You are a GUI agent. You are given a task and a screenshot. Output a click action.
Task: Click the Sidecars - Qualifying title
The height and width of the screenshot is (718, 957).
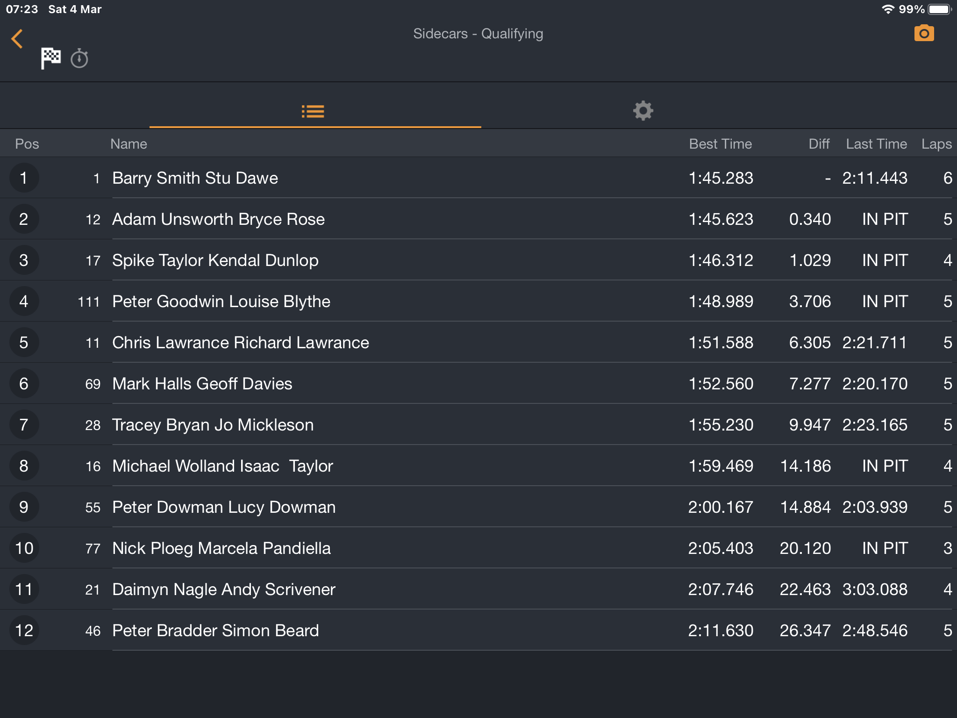pos(478,34)
